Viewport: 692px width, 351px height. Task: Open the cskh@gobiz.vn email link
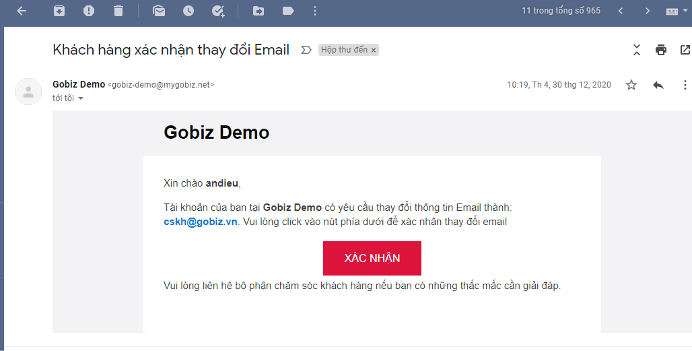[201, 222]
